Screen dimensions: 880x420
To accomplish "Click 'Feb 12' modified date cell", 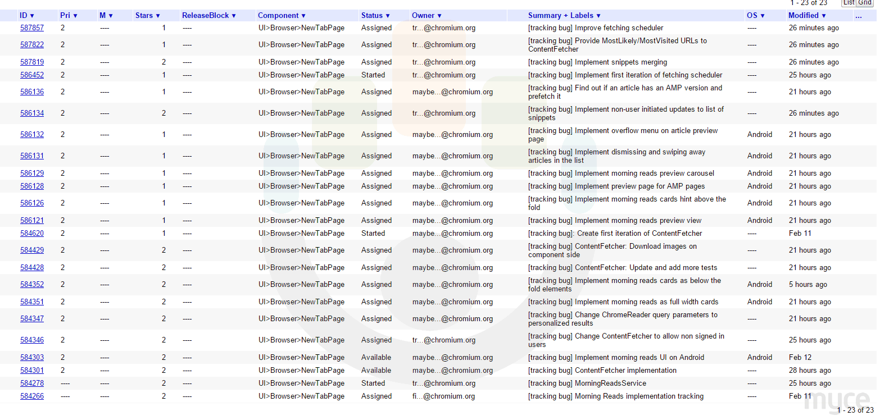I will tap(800, 358).
